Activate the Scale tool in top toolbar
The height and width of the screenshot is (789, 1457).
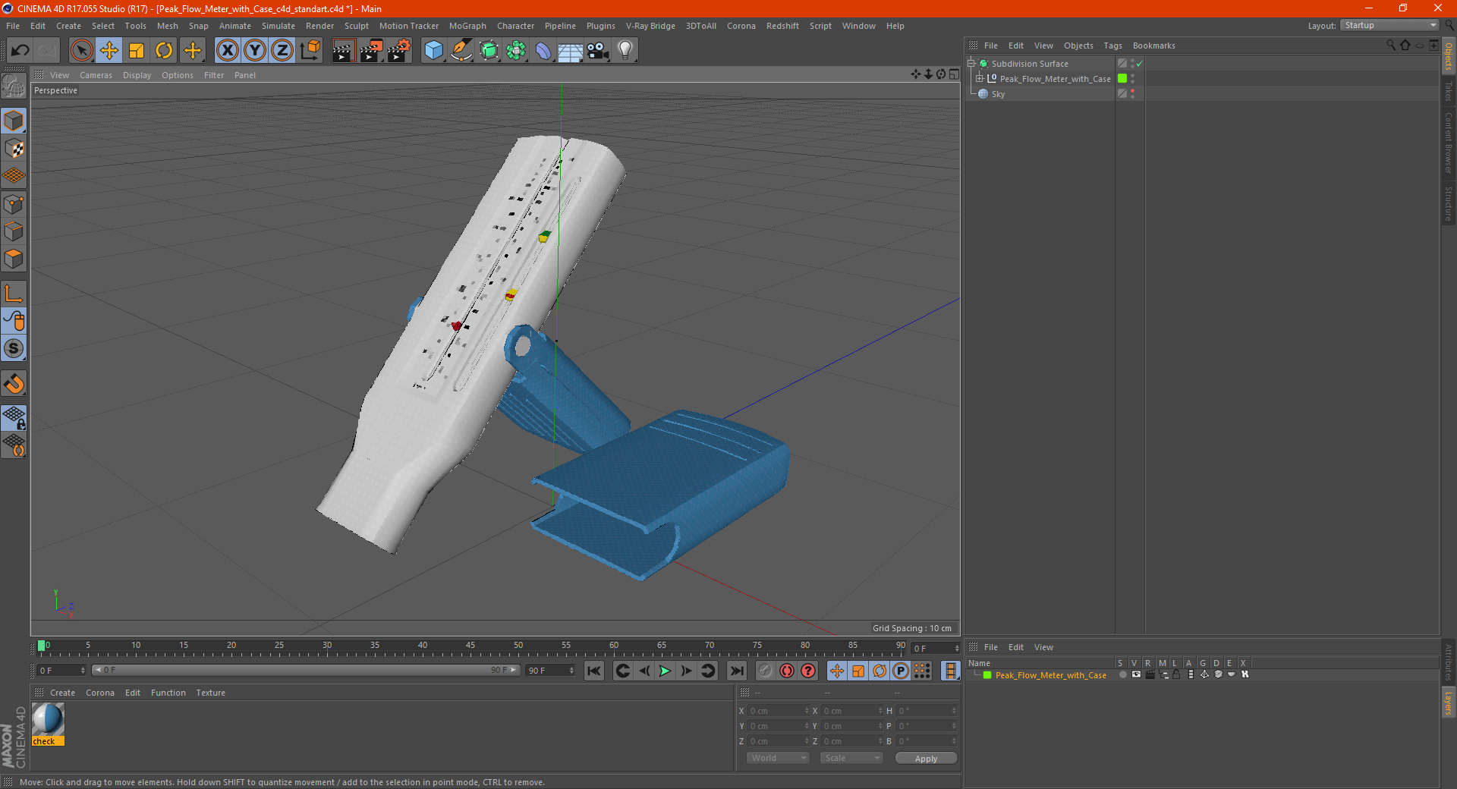point(137,51)
